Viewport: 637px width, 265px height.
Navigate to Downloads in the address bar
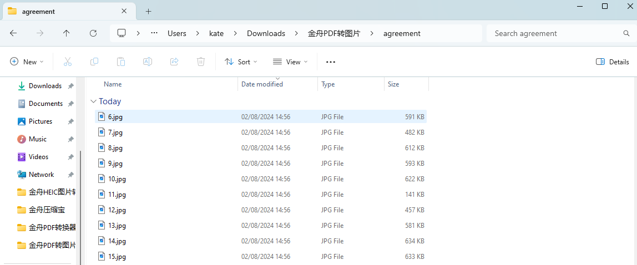pos(266,33)
